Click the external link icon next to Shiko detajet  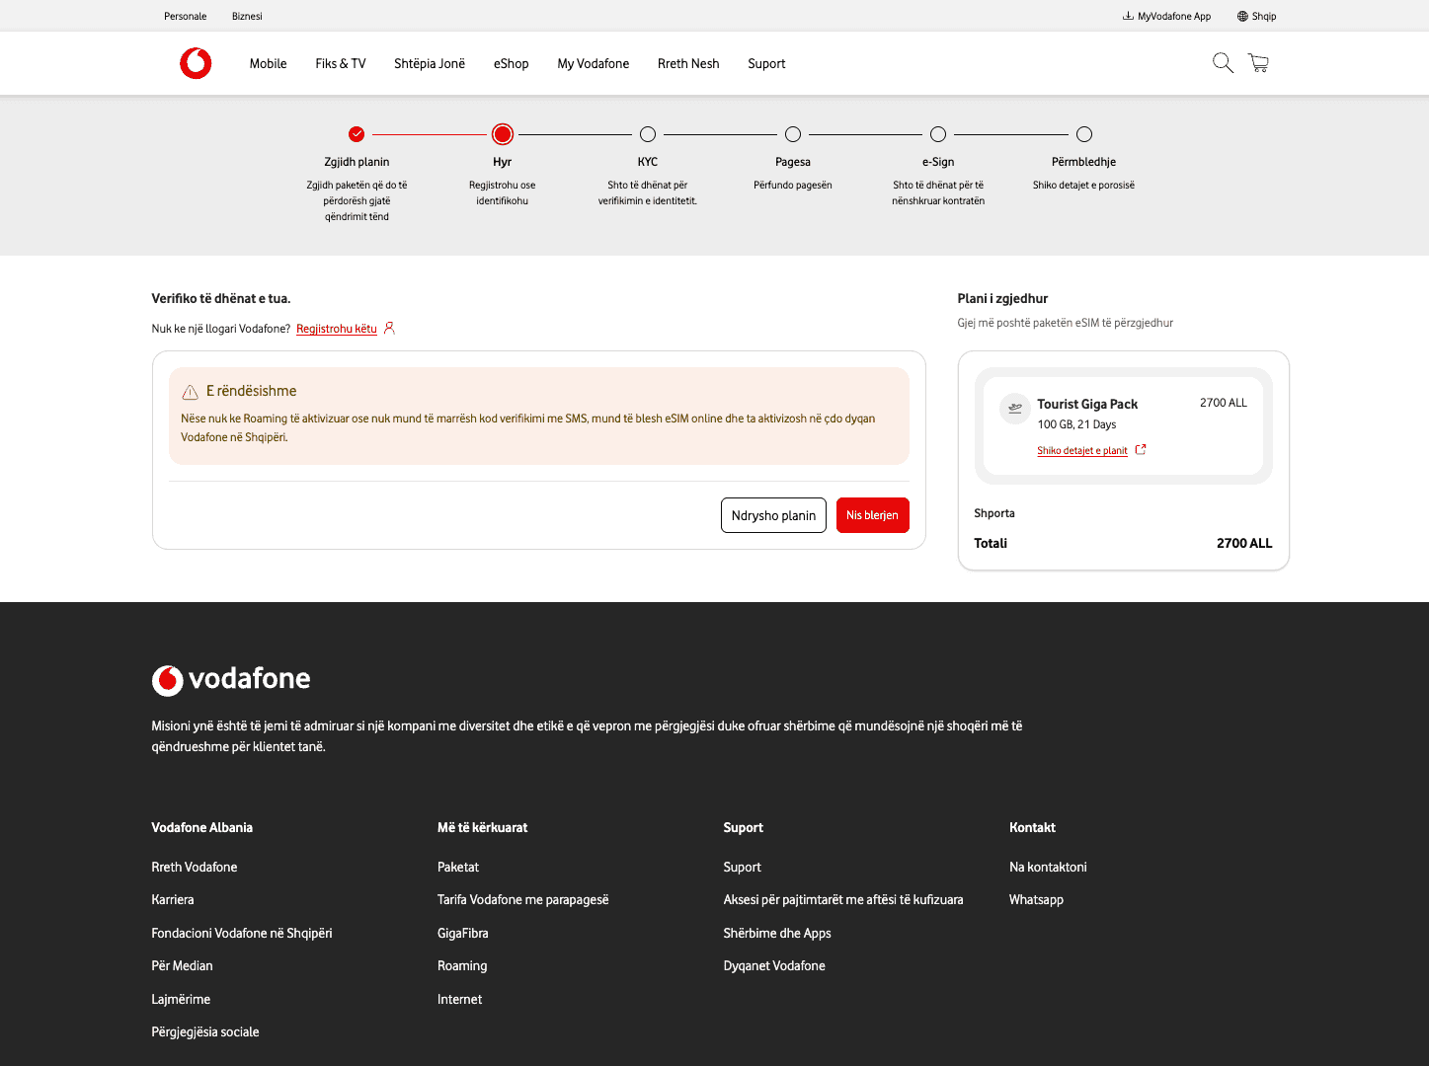(x=1141, y=449)
